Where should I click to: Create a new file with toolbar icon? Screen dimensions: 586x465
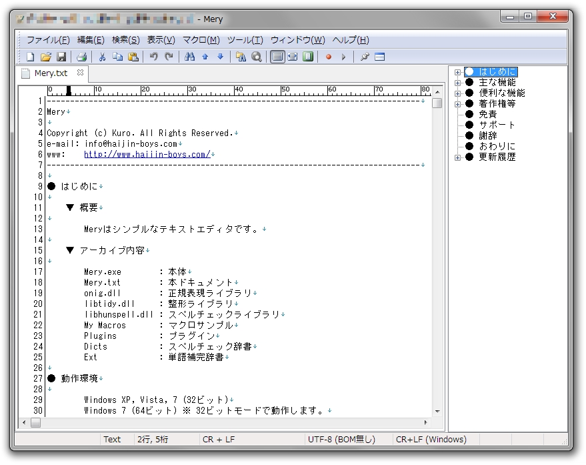(30, 57)
